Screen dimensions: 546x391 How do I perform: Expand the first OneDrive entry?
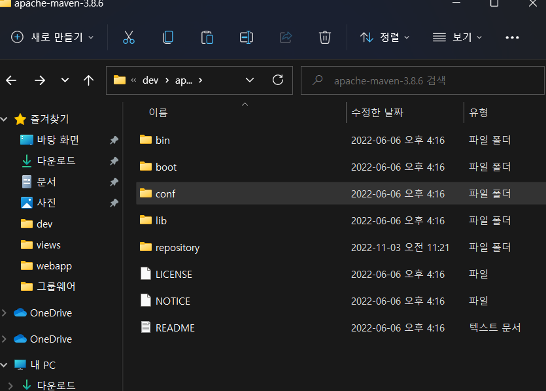pos(4,313)
